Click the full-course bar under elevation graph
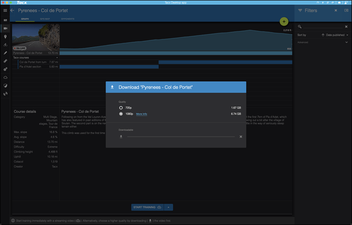This screenshot has height=225, width=352. tap(176, 53)
